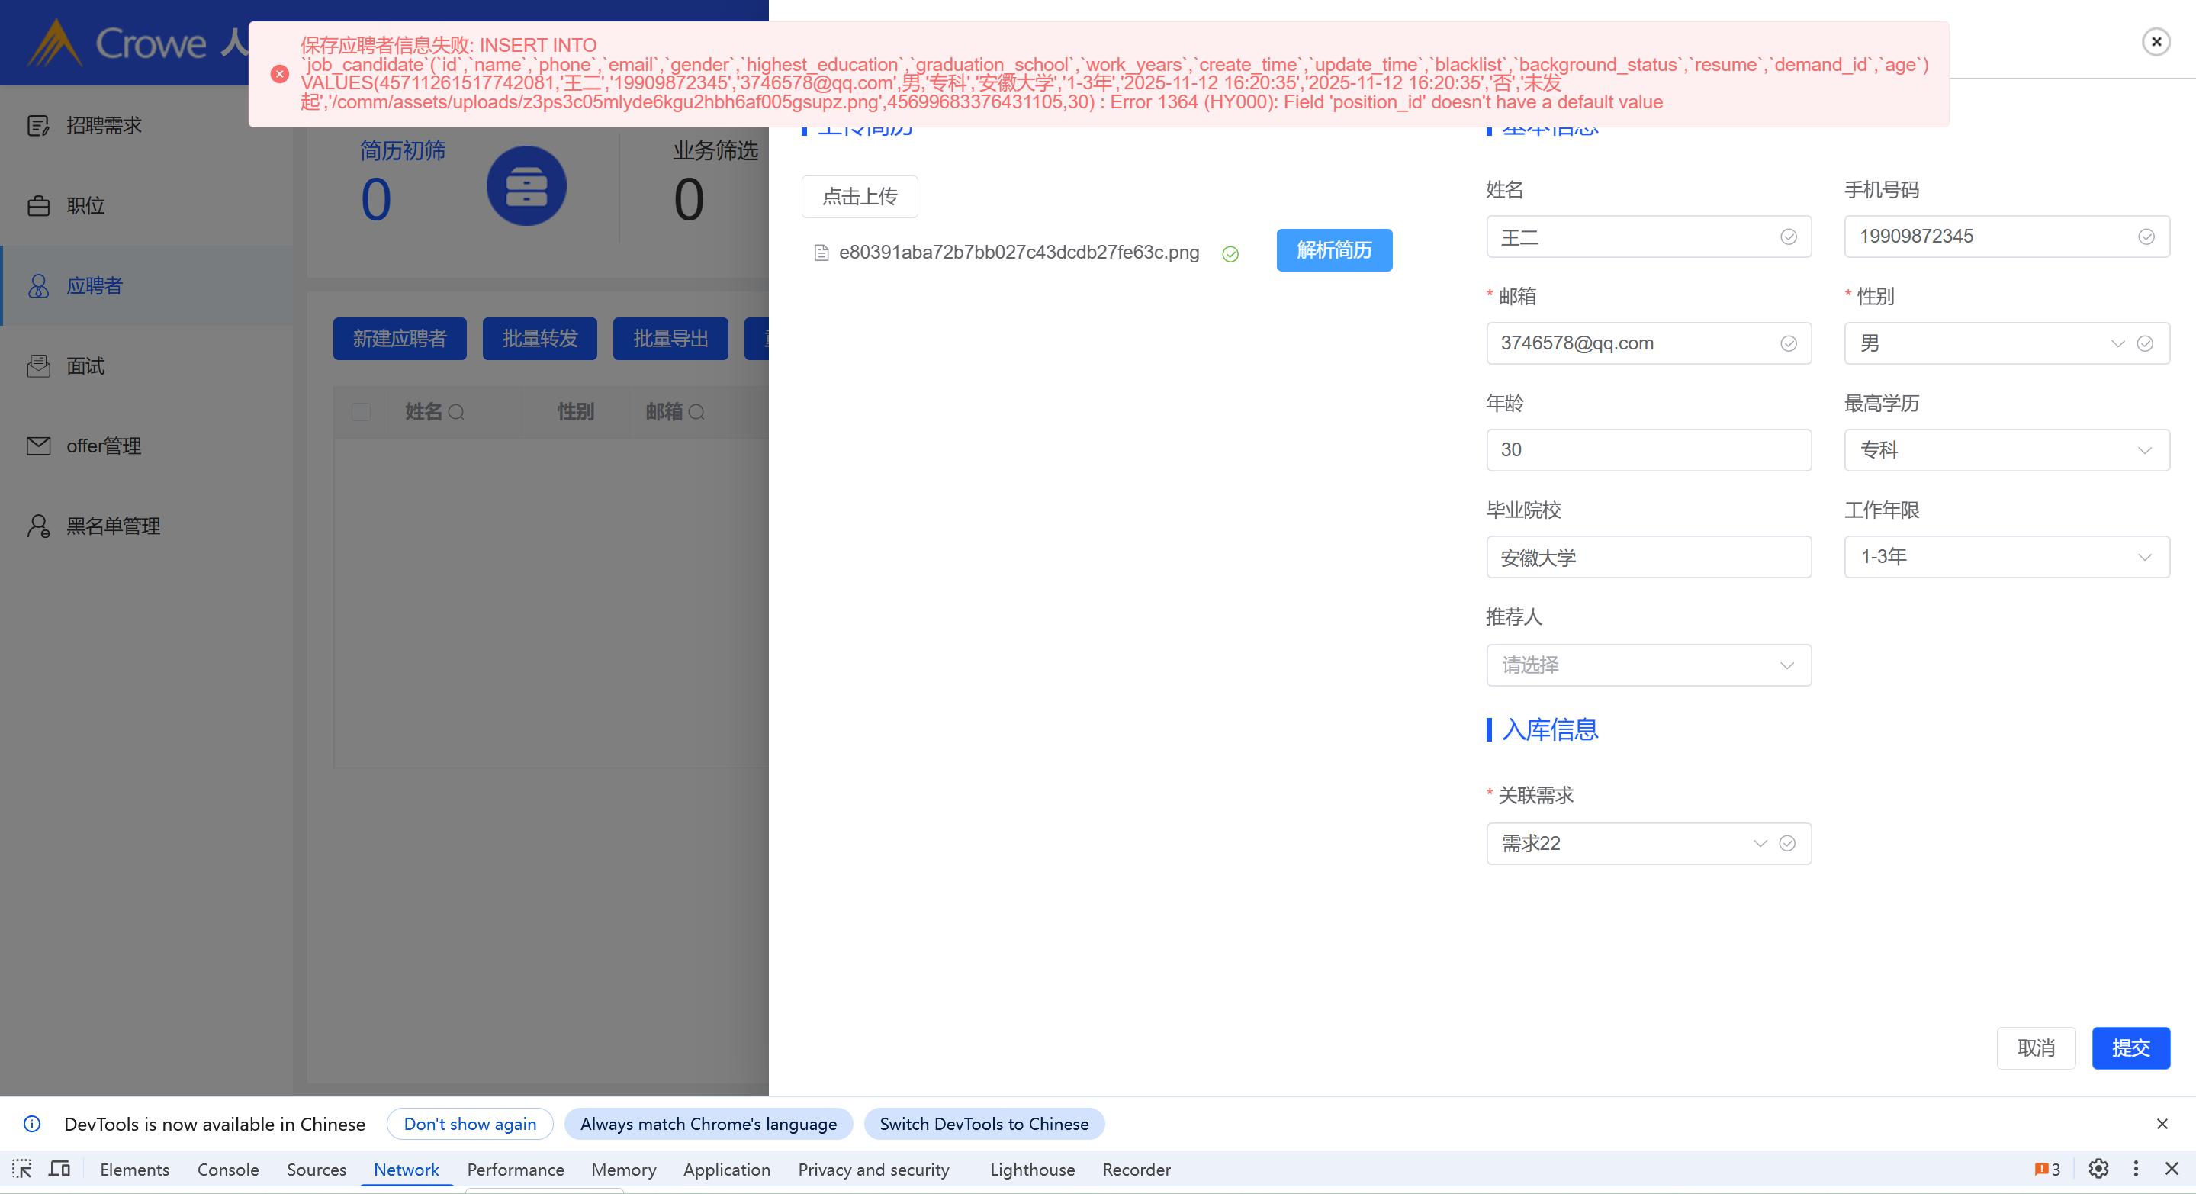Screen dimensions: 2196x1194
Task: Click the search icon next to 姓名 column
Action: point(456,412)
